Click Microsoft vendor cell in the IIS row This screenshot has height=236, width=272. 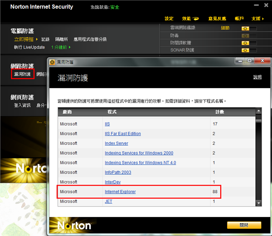click(68, 124)
